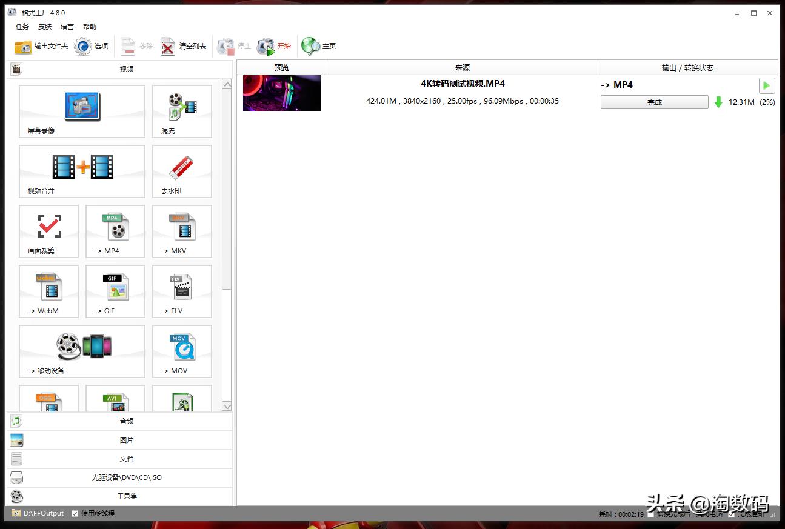This screenshot has width=785, height=529.
Task: Click the 开始 start conversion button
Action: pos(276,45)
